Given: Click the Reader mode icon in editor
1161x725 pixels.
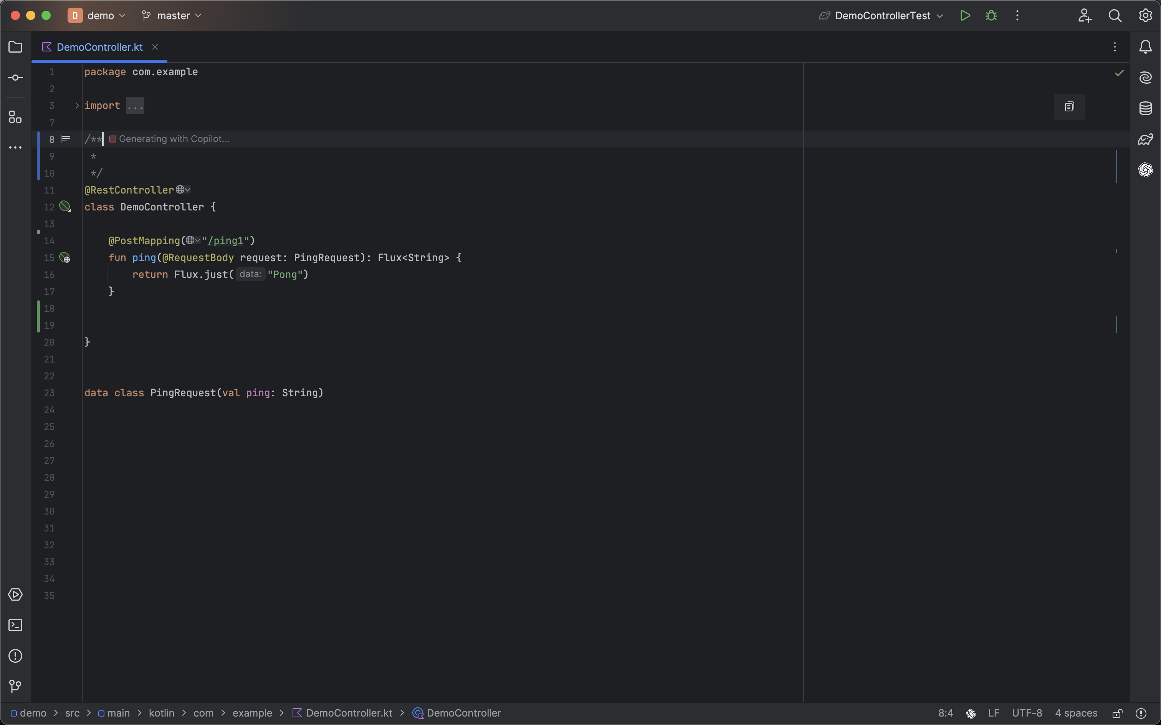Looking at the screenshot, I should pos(1070,106).
